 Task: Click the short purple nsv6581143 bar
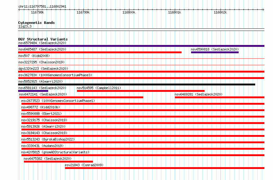[x=33, y=91]
